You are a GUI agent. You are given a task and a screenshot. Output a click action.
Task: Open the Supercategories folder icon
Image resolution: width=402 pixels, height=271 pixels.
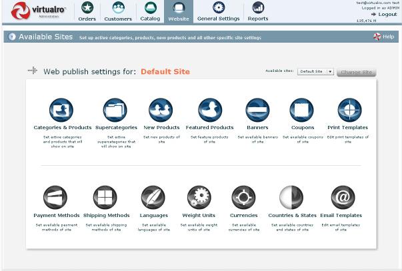click(115, 110)
